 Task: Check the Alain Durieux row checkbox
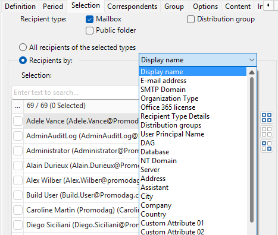coord(18,166)
